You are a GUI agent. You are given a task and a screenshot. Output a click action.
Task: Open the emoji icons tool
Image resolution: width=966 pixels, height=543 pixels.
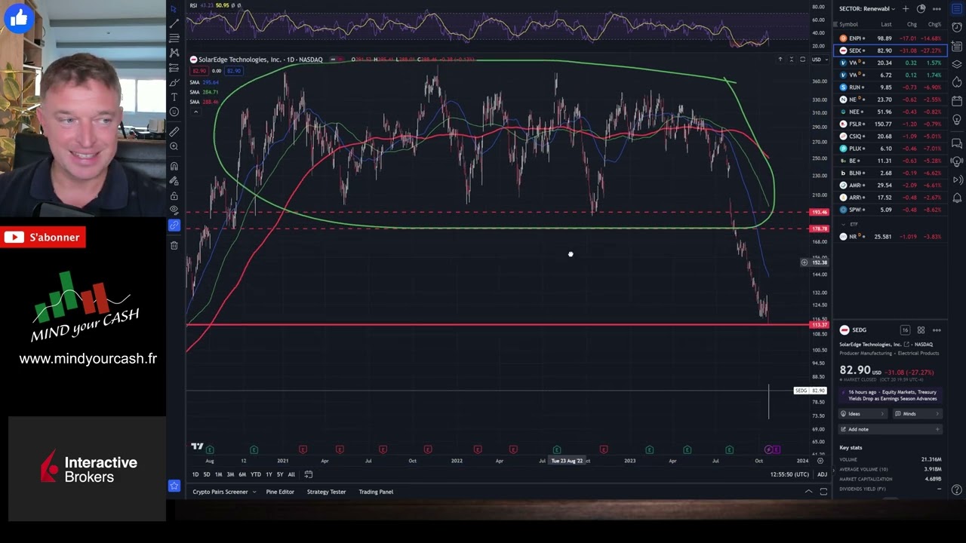174,112
